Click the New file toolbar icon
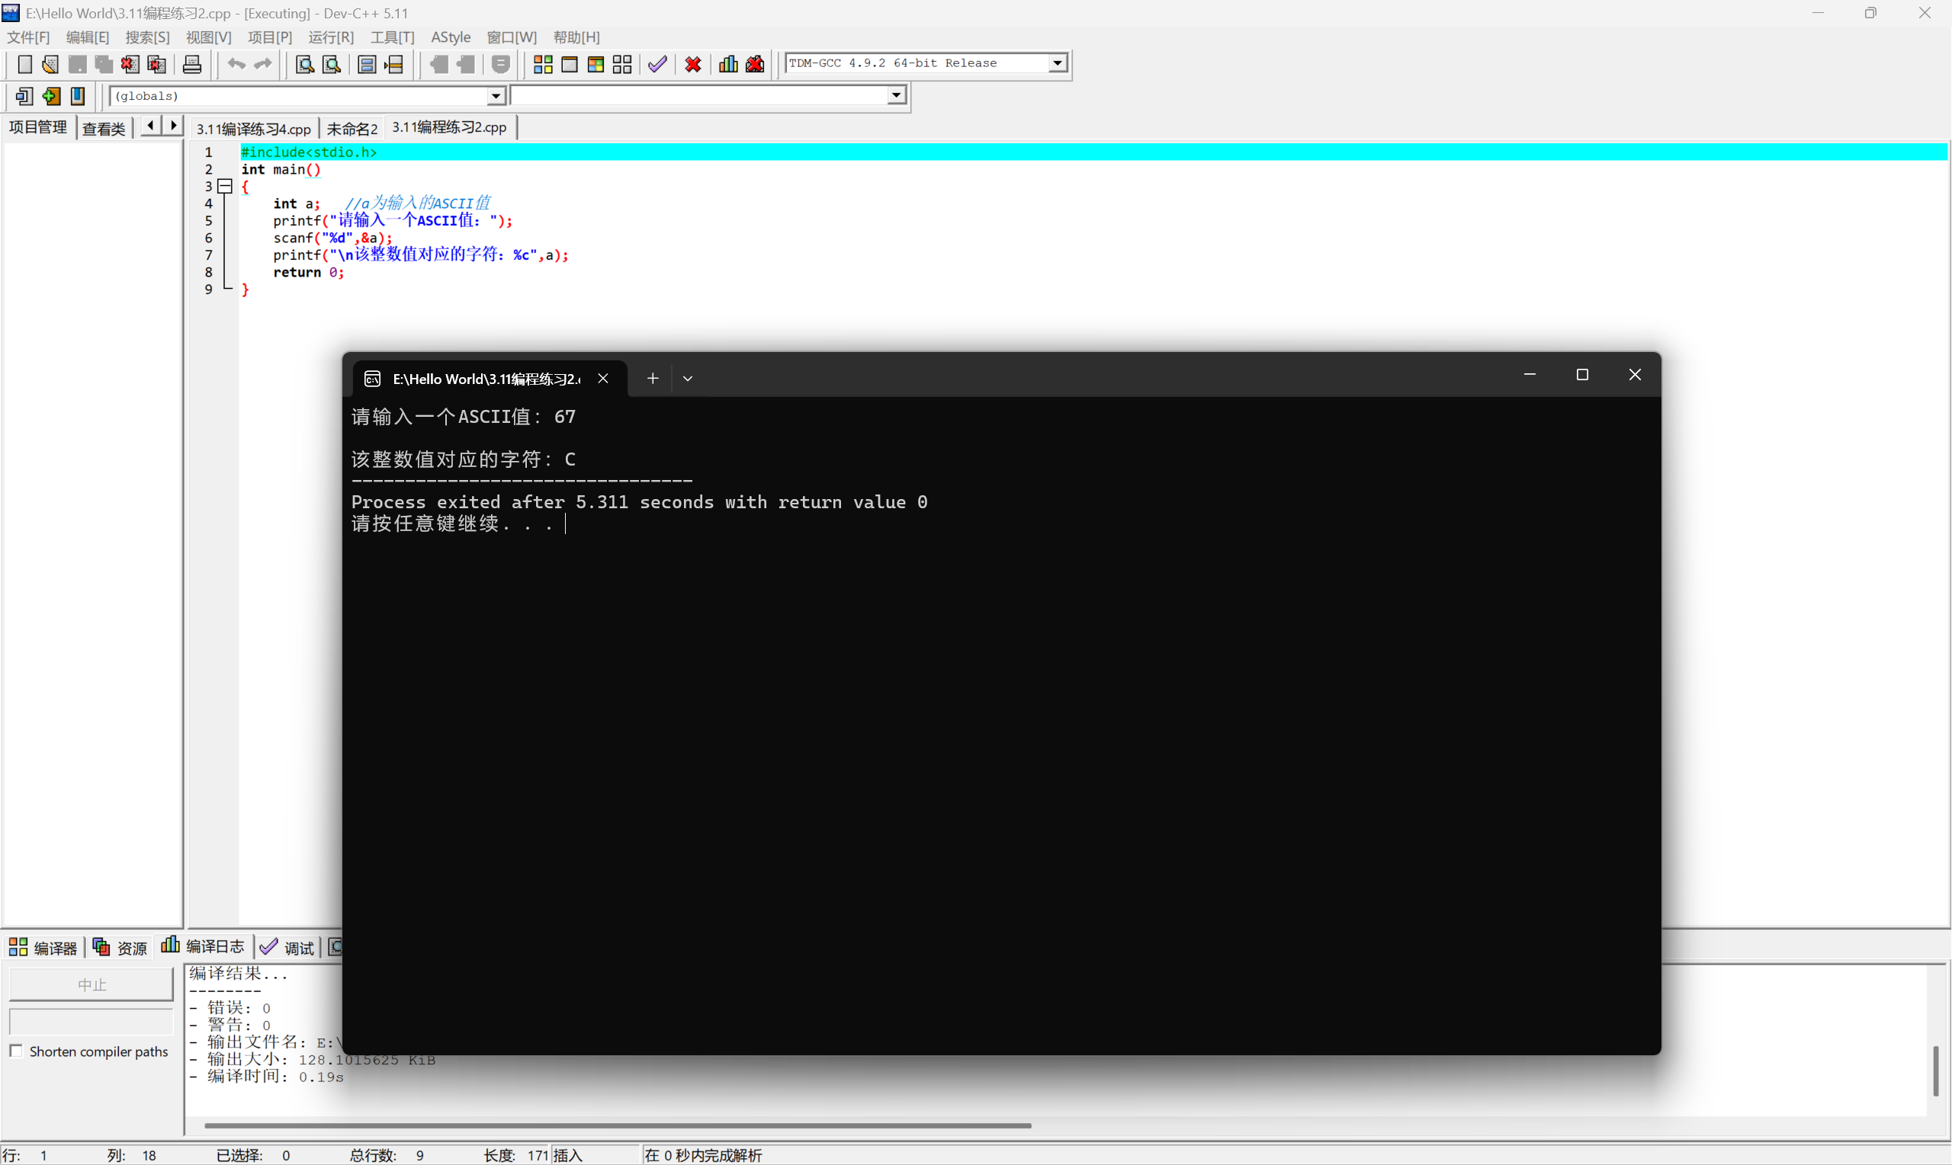Viewport: 1952px width, 1165px height. 24,64
